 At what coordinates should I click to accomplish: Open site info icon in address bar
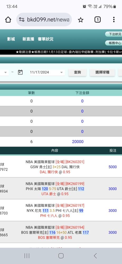point(22,20)
